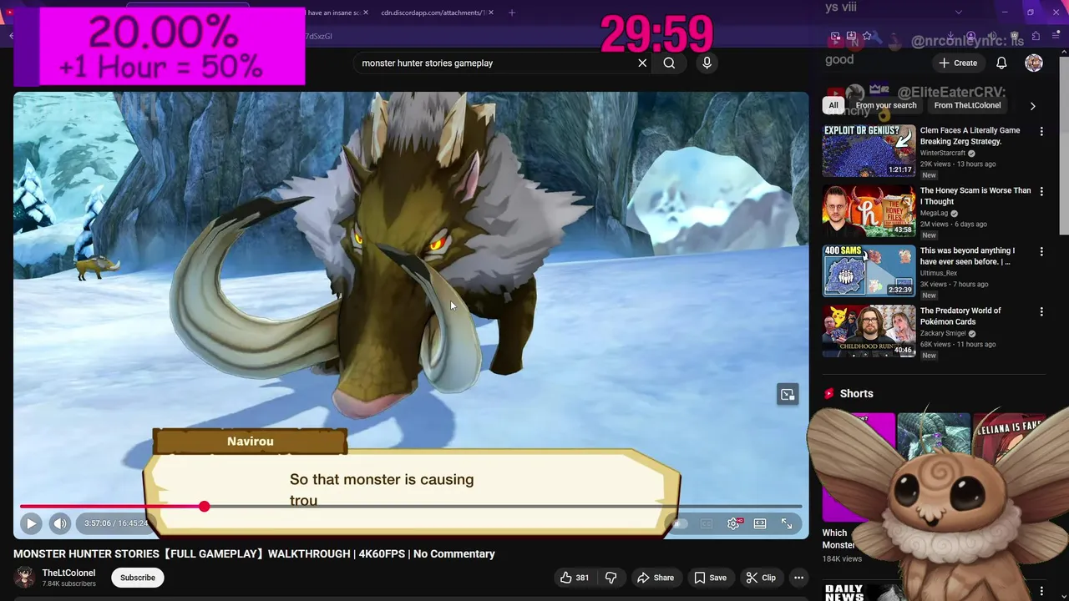Viewport: 1069px width, 601px height.
Task: Click the WinterStarcraft channel name
Action: tap(943, 153)
